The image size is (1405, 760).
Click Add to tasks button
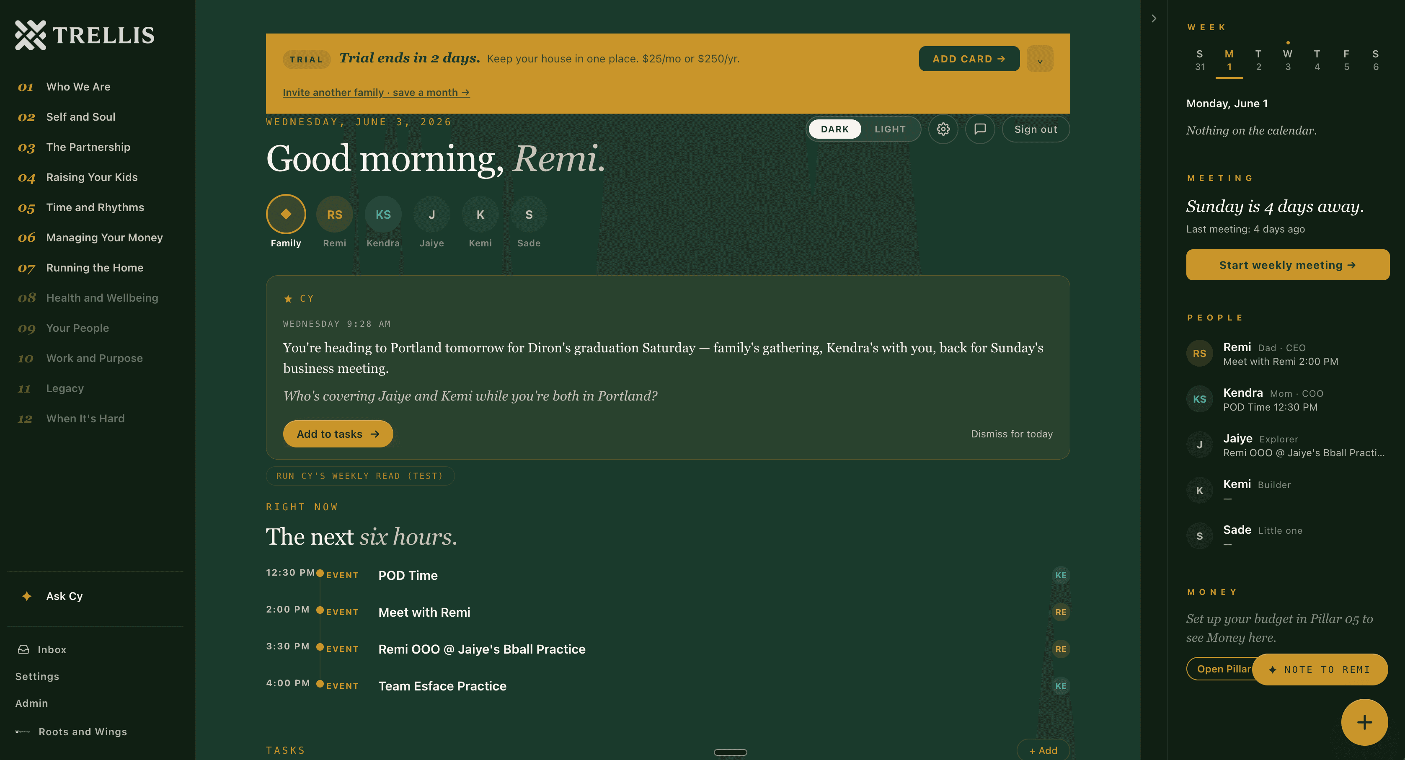(338, 434)
